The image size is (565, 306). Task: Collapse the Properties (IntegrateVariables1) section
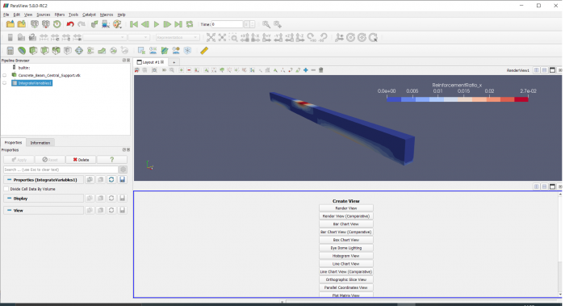pyautogui.click(x=10, y=179)
